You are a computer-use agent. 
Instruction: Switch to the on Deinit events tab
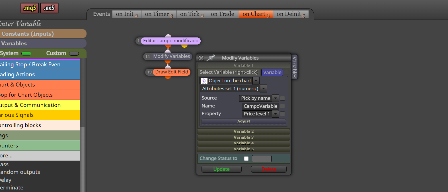[291, 14]
